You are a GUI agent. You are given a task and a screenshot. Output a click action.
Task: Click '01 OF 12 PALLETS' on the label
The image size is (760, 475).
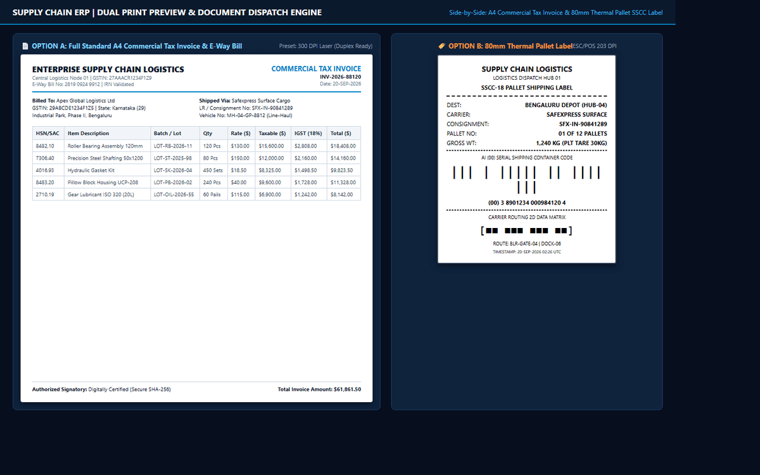click(x=583, y=134)
